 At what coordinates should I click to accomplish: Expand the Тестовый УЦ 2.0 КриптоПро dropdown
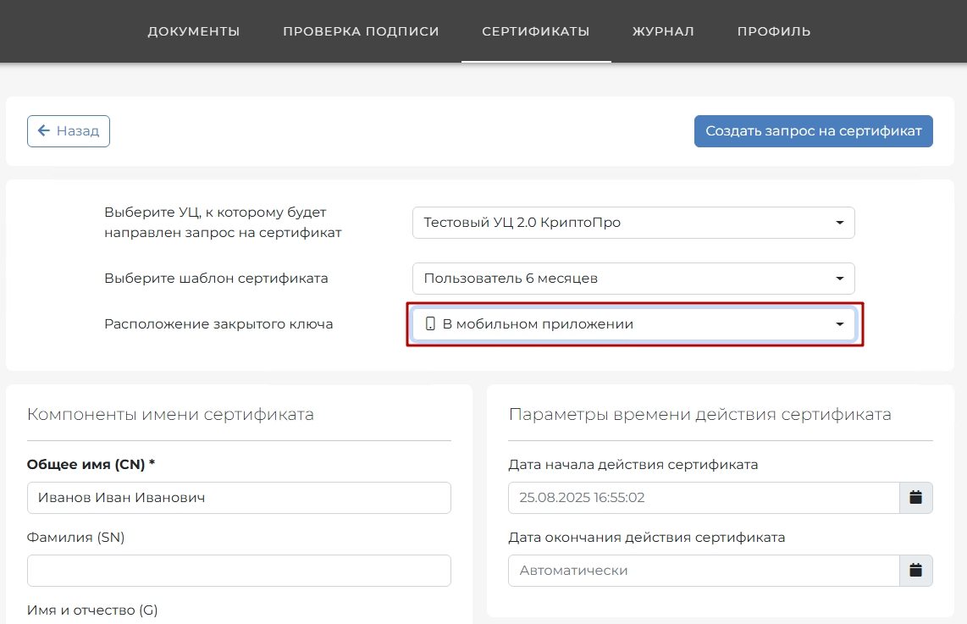click(x=633, y=223)
